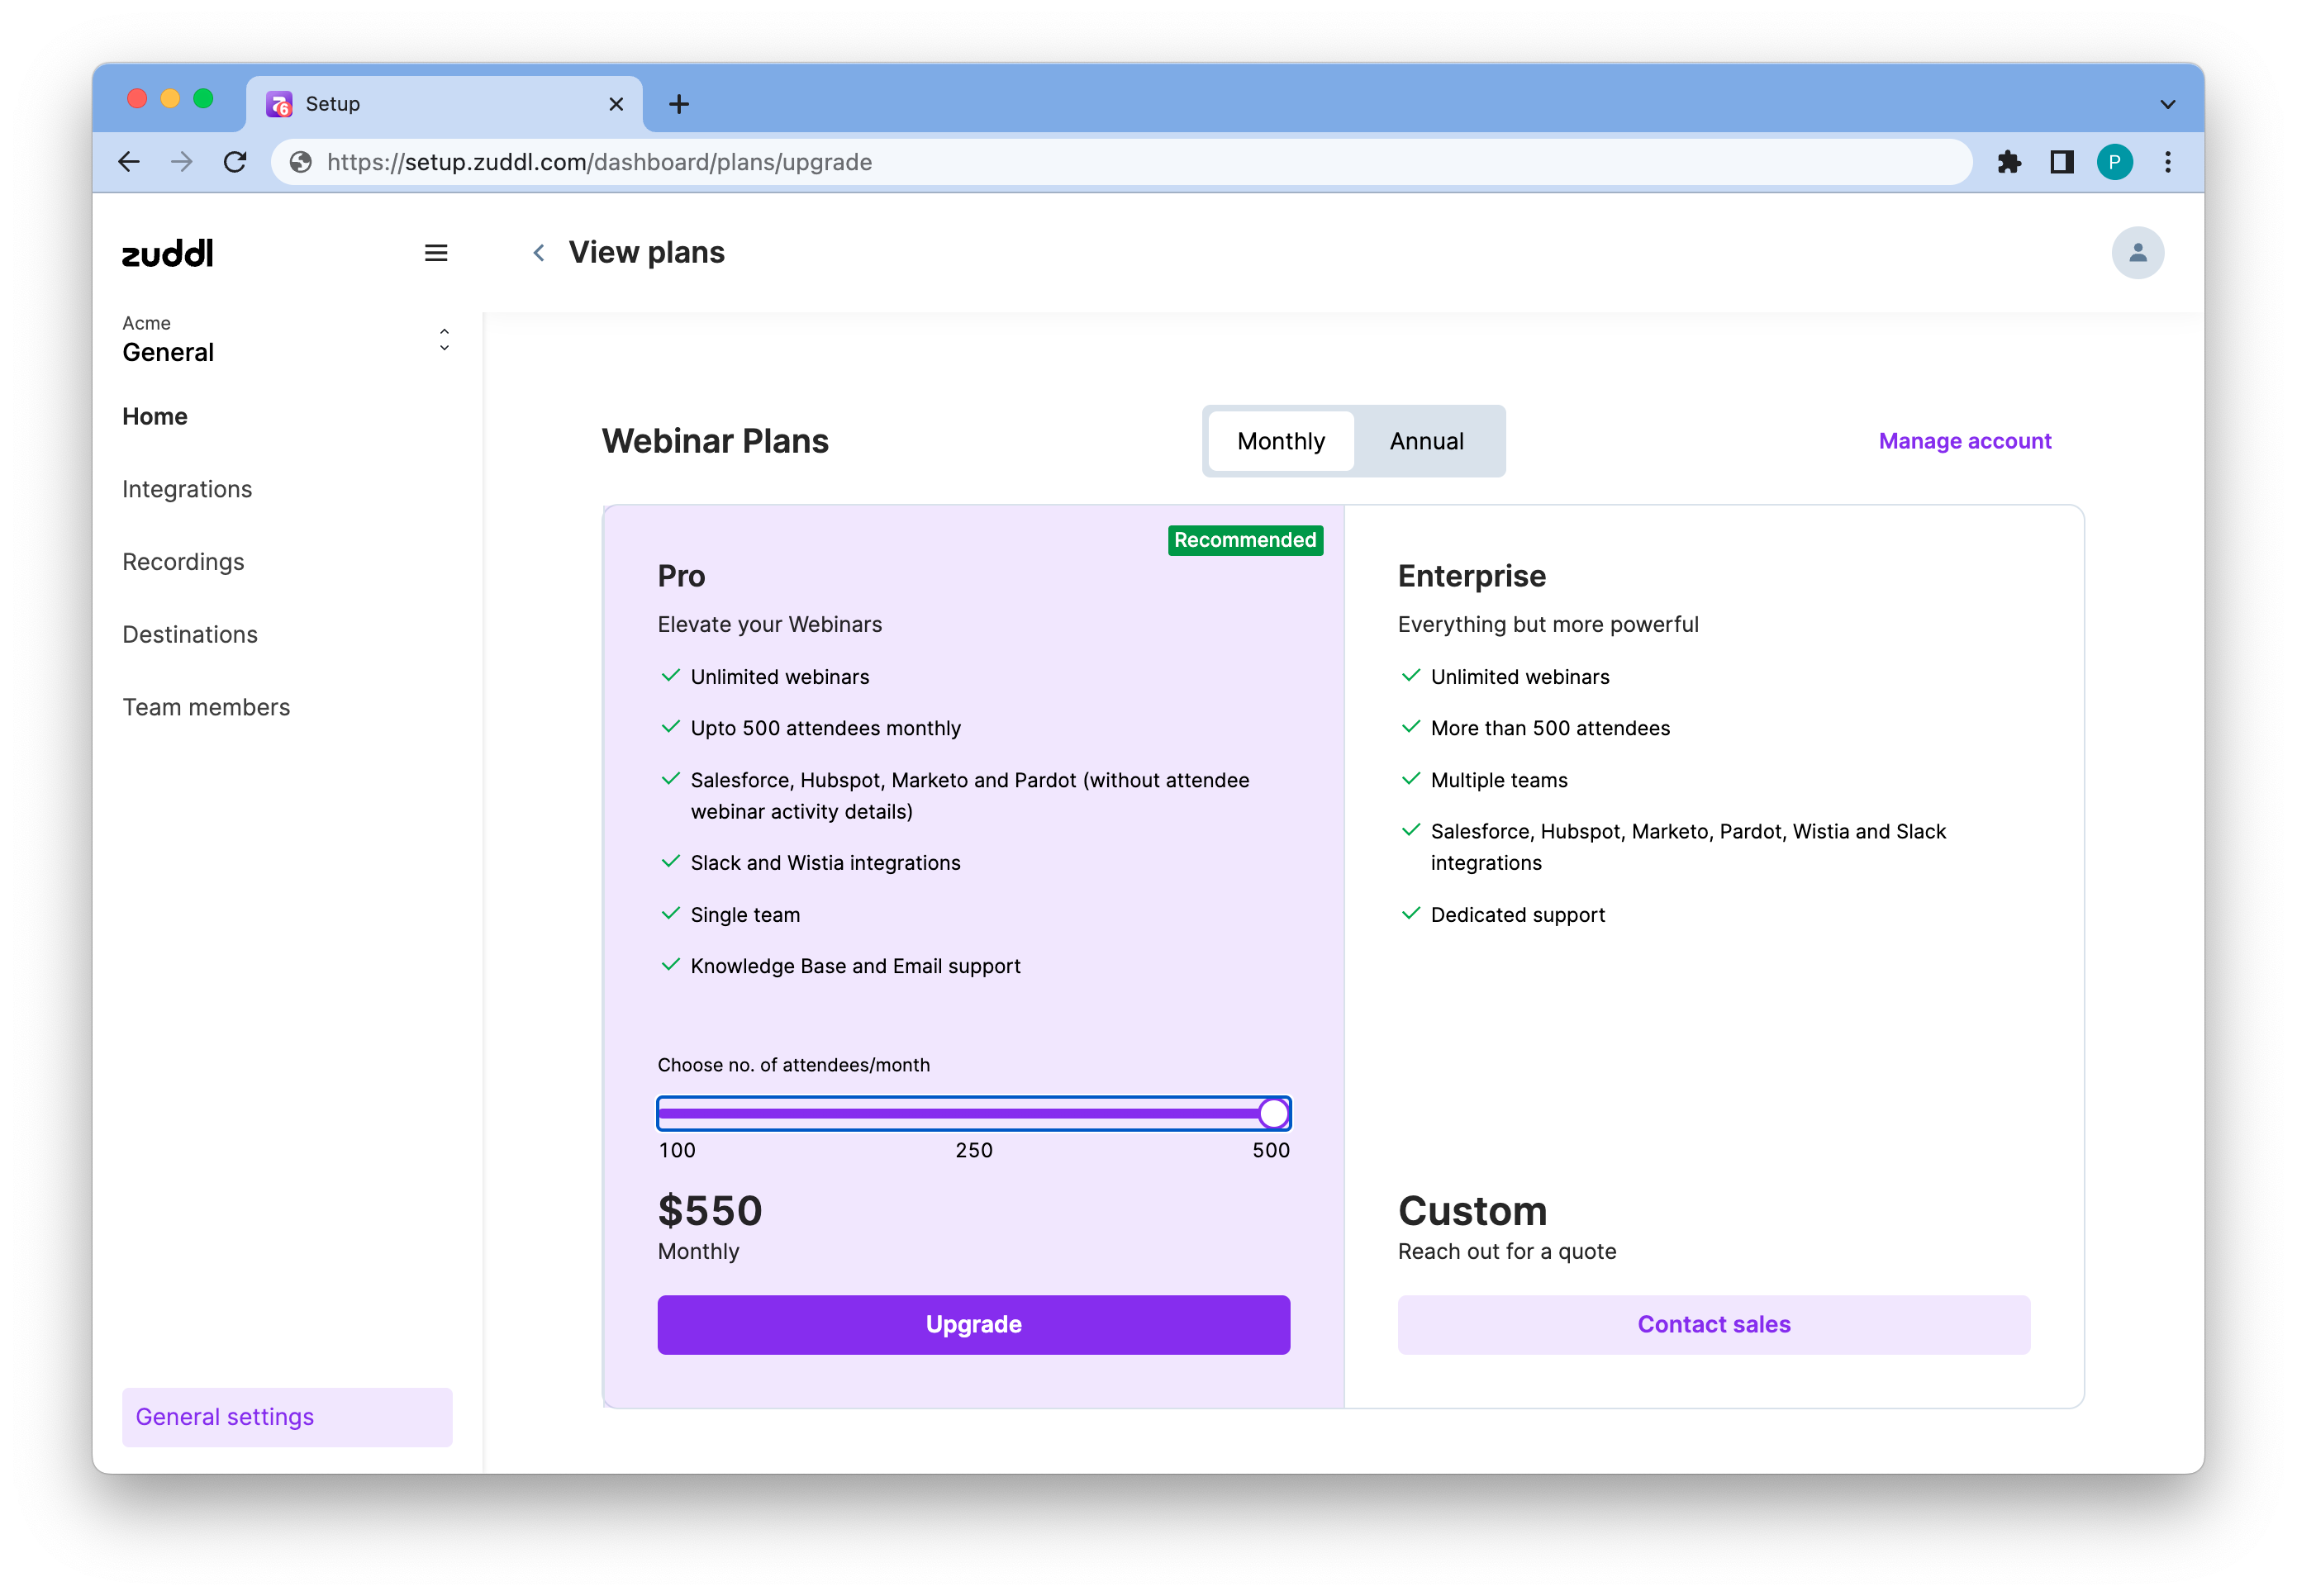Reload the page with the refresh icon
Screen dimensions: 2297x1596
tap(235, 162)
